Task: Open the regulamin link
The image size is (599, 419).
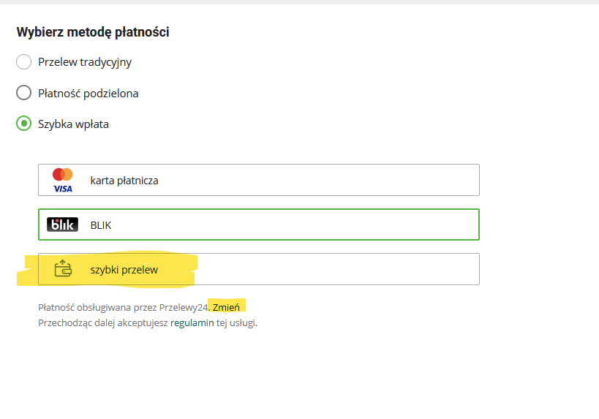Action: (192, 322)
